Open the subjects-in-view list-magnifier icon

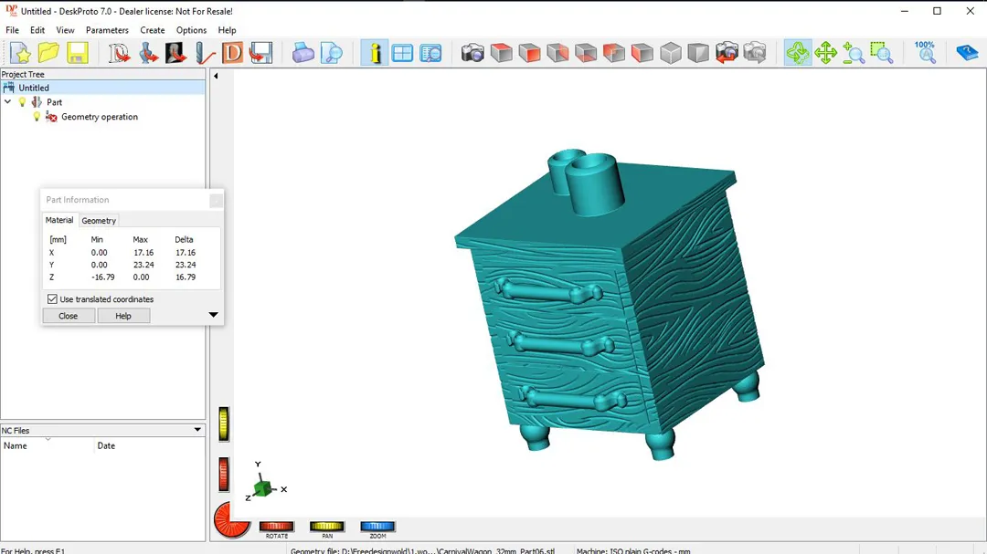click(x=430, y=53)
